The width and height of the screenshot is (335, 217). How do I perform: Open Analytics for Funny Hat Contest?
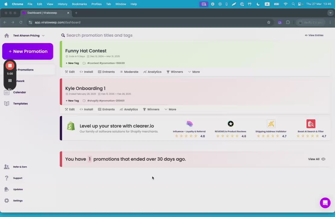coord(152,72)
